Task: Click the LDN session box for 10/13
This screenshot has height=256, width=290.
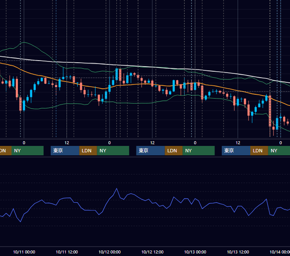Action: 259,151
